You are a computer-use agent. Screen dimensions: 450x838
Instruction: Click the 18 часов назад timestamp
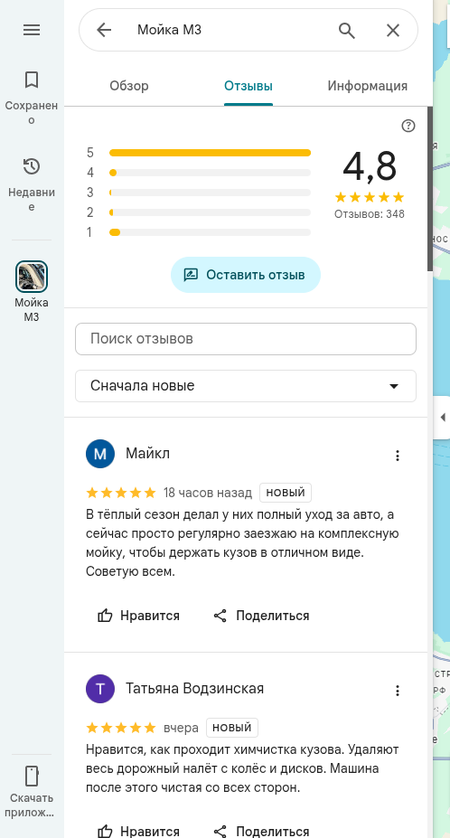tap(208, 493)
